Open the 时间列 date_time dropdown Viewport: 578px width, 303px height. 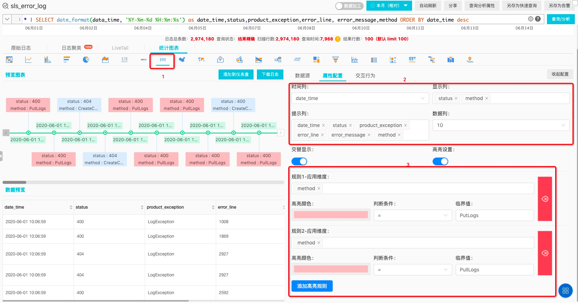pos(360,98)
